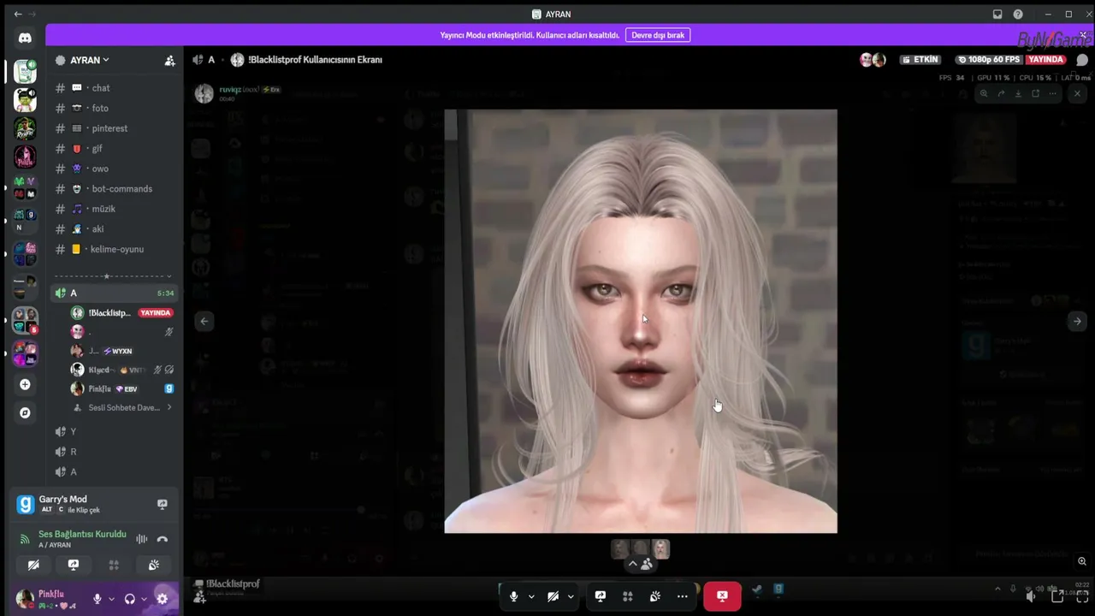This screenshot has height=616, width=1095.
Task: Expand microphone options in call bar
Action: [x=531, y=596]
